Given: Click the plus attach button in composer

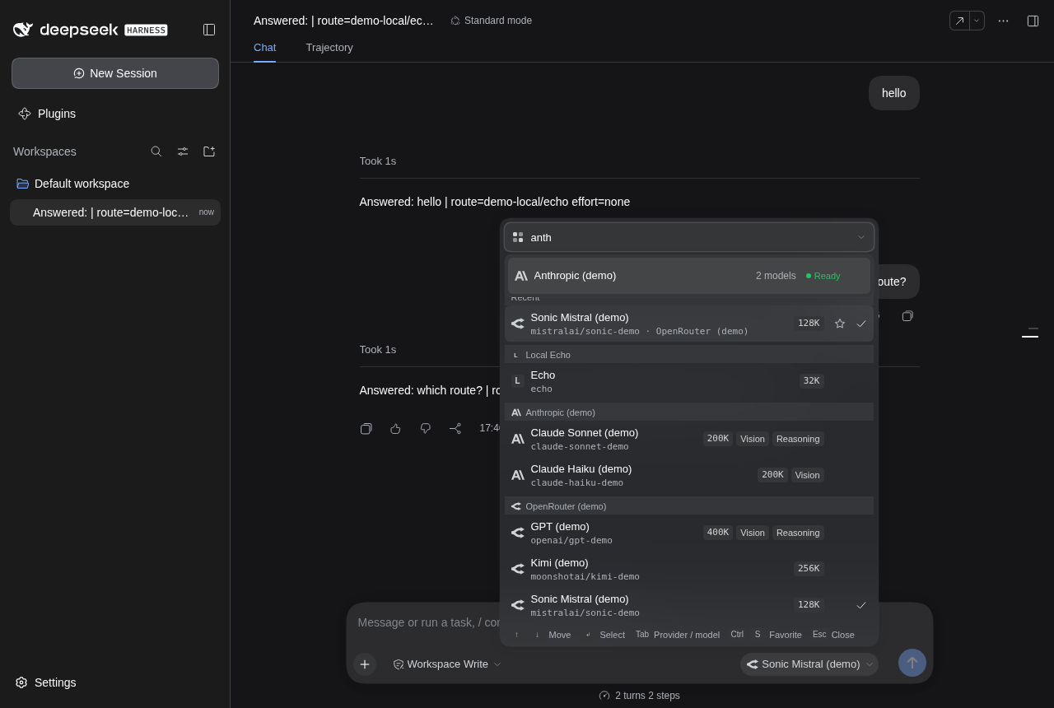Looking at the screenshot, I should [365, 664].
